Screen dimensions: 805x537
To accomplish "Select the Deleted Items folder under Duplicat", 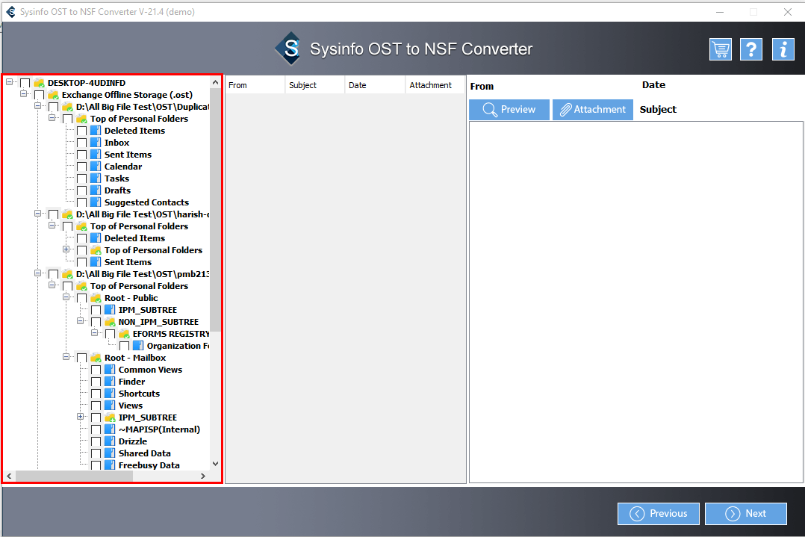I will [134, 131].
